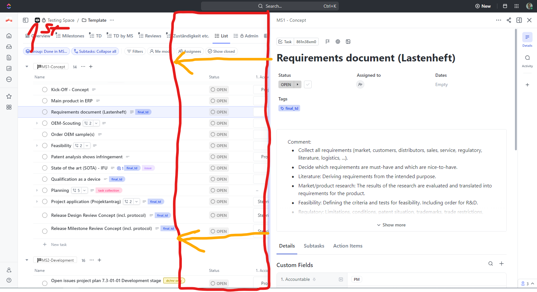
Task: Collapse the MS1-Concept group
Action: pyautogui.click(x=27, y=67)
